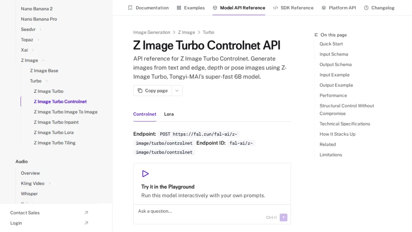Open the Changelog tab
This screenshot has height=232, width=412.
click(x=379, y=8)
